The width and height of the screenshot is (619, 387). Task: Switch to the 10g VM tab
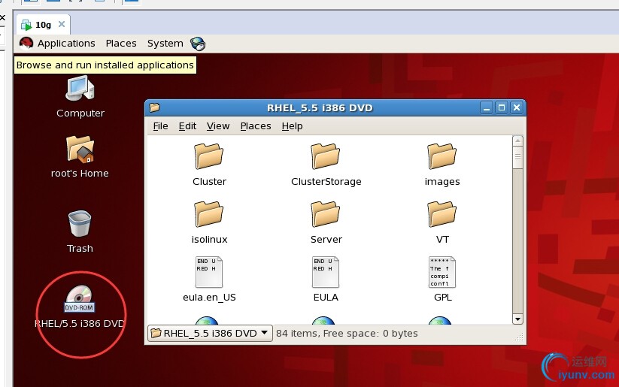pos(43,25)
